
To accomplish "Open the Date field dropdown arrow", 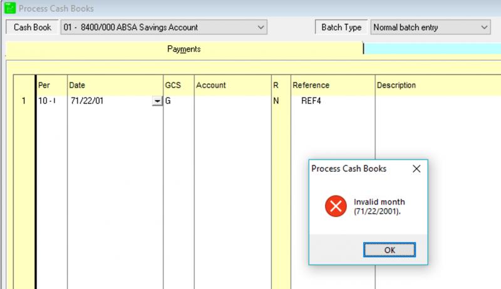I will [x=157, y=101].
